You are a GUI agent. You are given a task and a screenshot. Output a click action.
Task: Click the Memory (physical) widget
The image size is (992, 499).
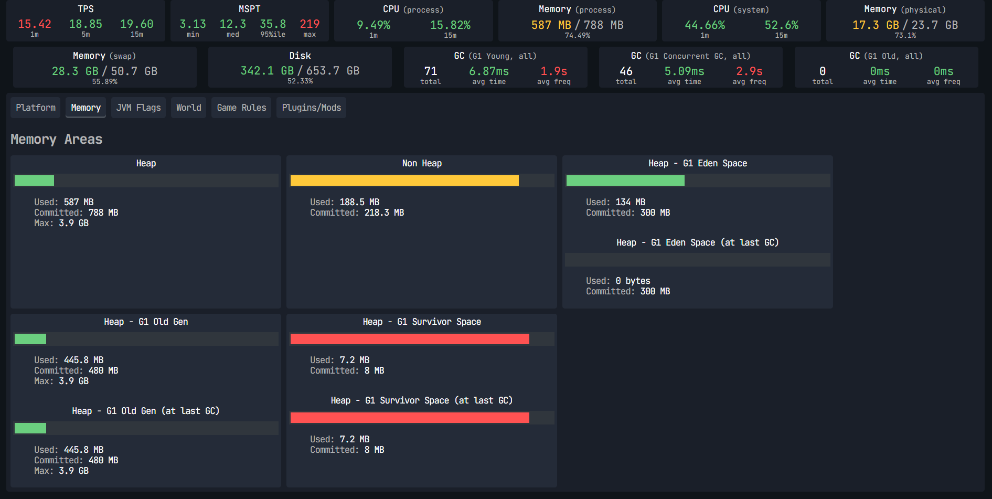(905, 21)
